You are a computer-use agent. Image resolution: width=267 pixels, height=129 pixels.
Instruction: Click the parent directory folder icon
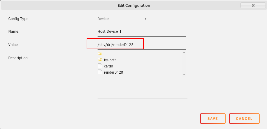click(x=100, y=54)
